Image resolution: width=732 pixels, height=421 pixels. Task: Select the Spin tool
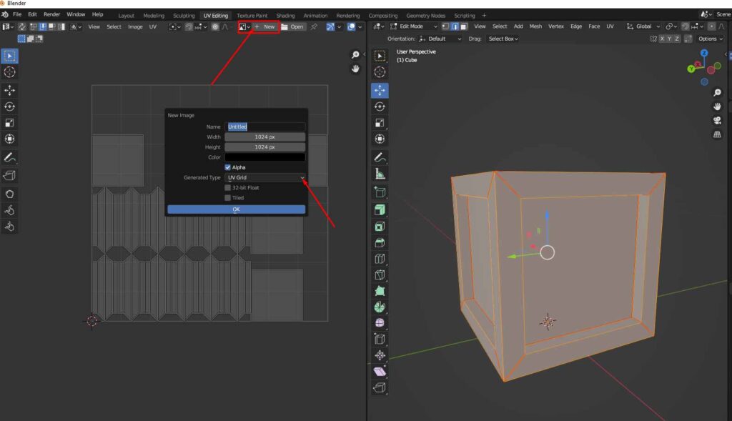click(x=380, y=307)
